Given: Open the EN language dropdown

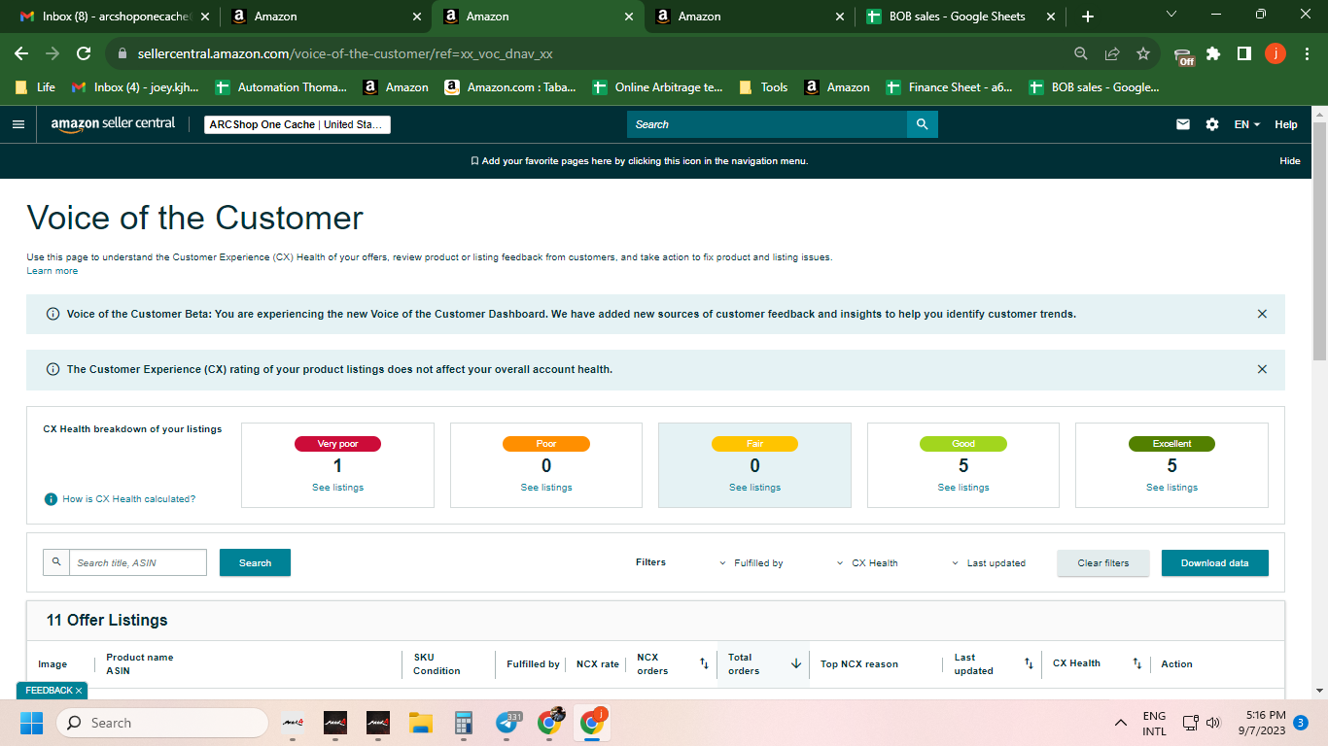Looking at the screenshot, I should point(1246,124).
